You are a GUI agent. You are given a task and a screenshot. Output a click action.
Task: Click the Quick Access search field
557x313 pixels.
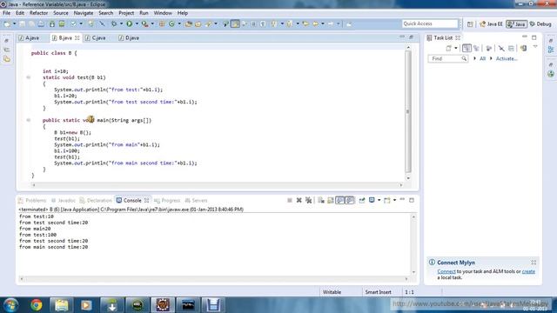(430, 23)
